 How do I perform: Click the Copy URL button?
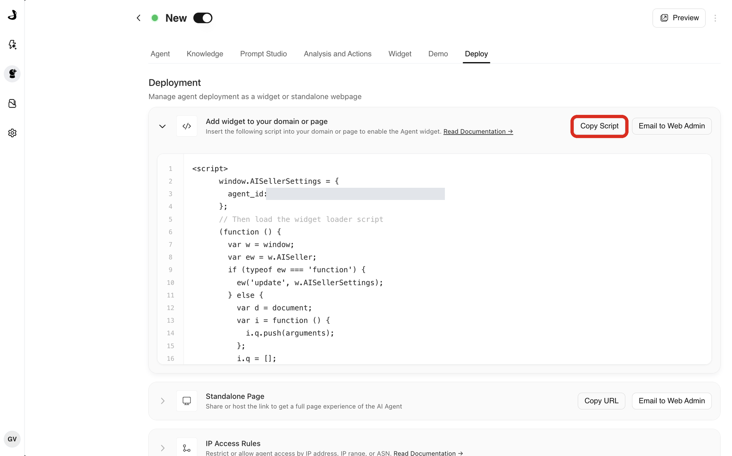pos(601,401)
